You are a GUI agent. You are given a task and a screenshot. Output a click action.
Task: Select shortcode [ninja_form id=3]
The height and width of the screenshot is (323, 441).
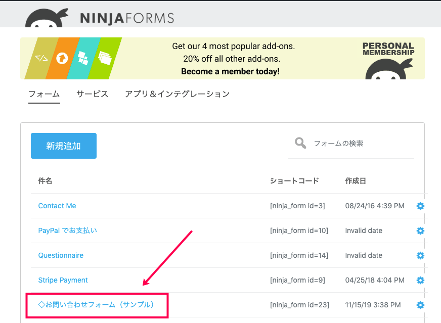(x=297, y=206)
